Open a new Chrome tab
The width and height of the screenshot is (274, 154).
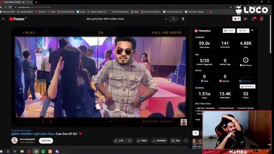pos(36,2)
